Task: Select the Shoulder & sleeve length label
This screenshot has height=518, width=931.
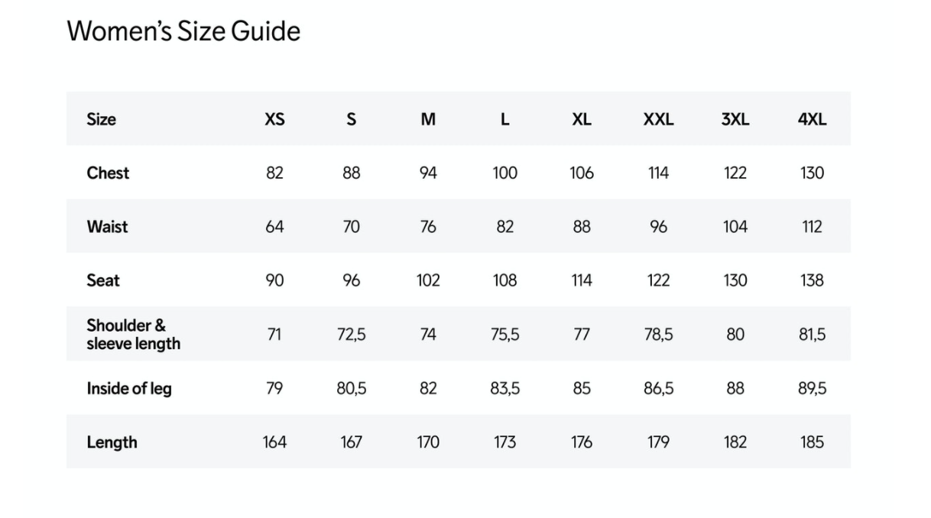Action: pos(133,335)
